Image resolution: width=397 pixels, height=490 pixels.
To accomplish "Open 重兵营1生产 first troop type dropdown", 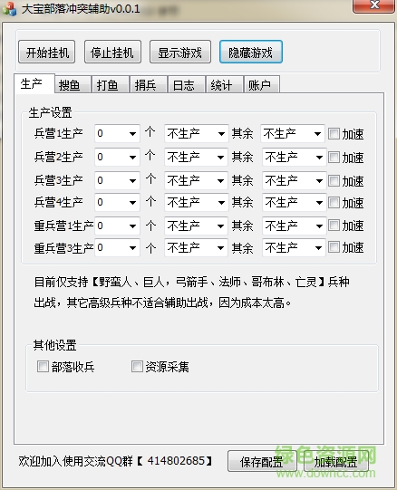I will tap(197, 226).
